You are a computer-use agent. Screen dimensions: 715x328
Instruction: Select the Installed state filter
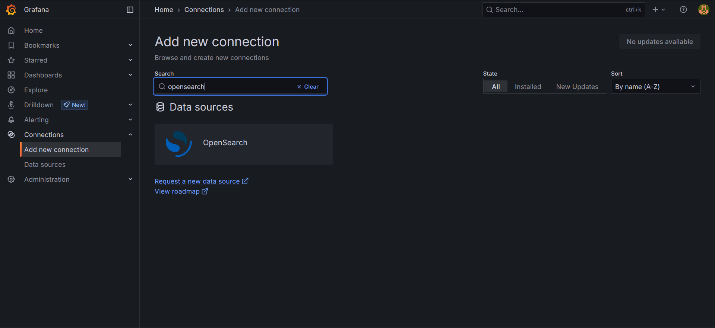528,87
